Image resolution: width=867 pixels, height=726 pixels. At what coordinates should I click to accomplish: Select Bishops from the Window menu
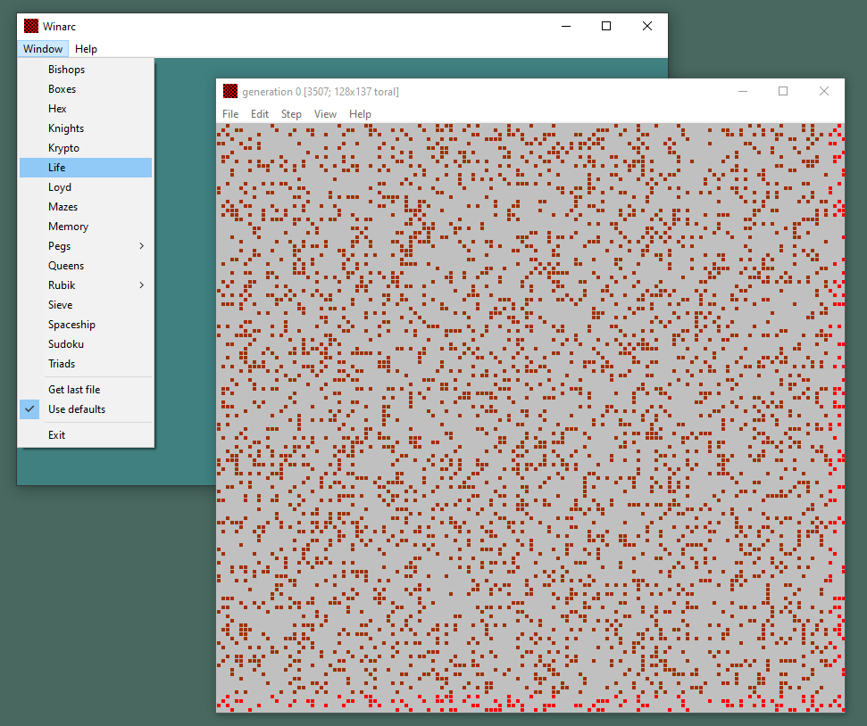tap(86, 70)
